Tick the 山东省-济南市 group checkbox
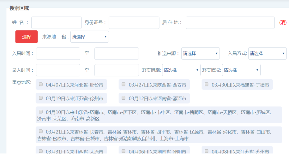 point(41,112)
